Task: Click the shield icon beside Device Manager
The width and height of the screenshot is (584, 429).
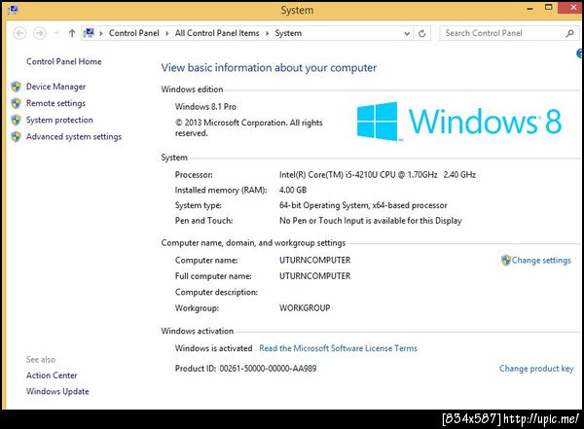Action: click(x=16, y=87)
